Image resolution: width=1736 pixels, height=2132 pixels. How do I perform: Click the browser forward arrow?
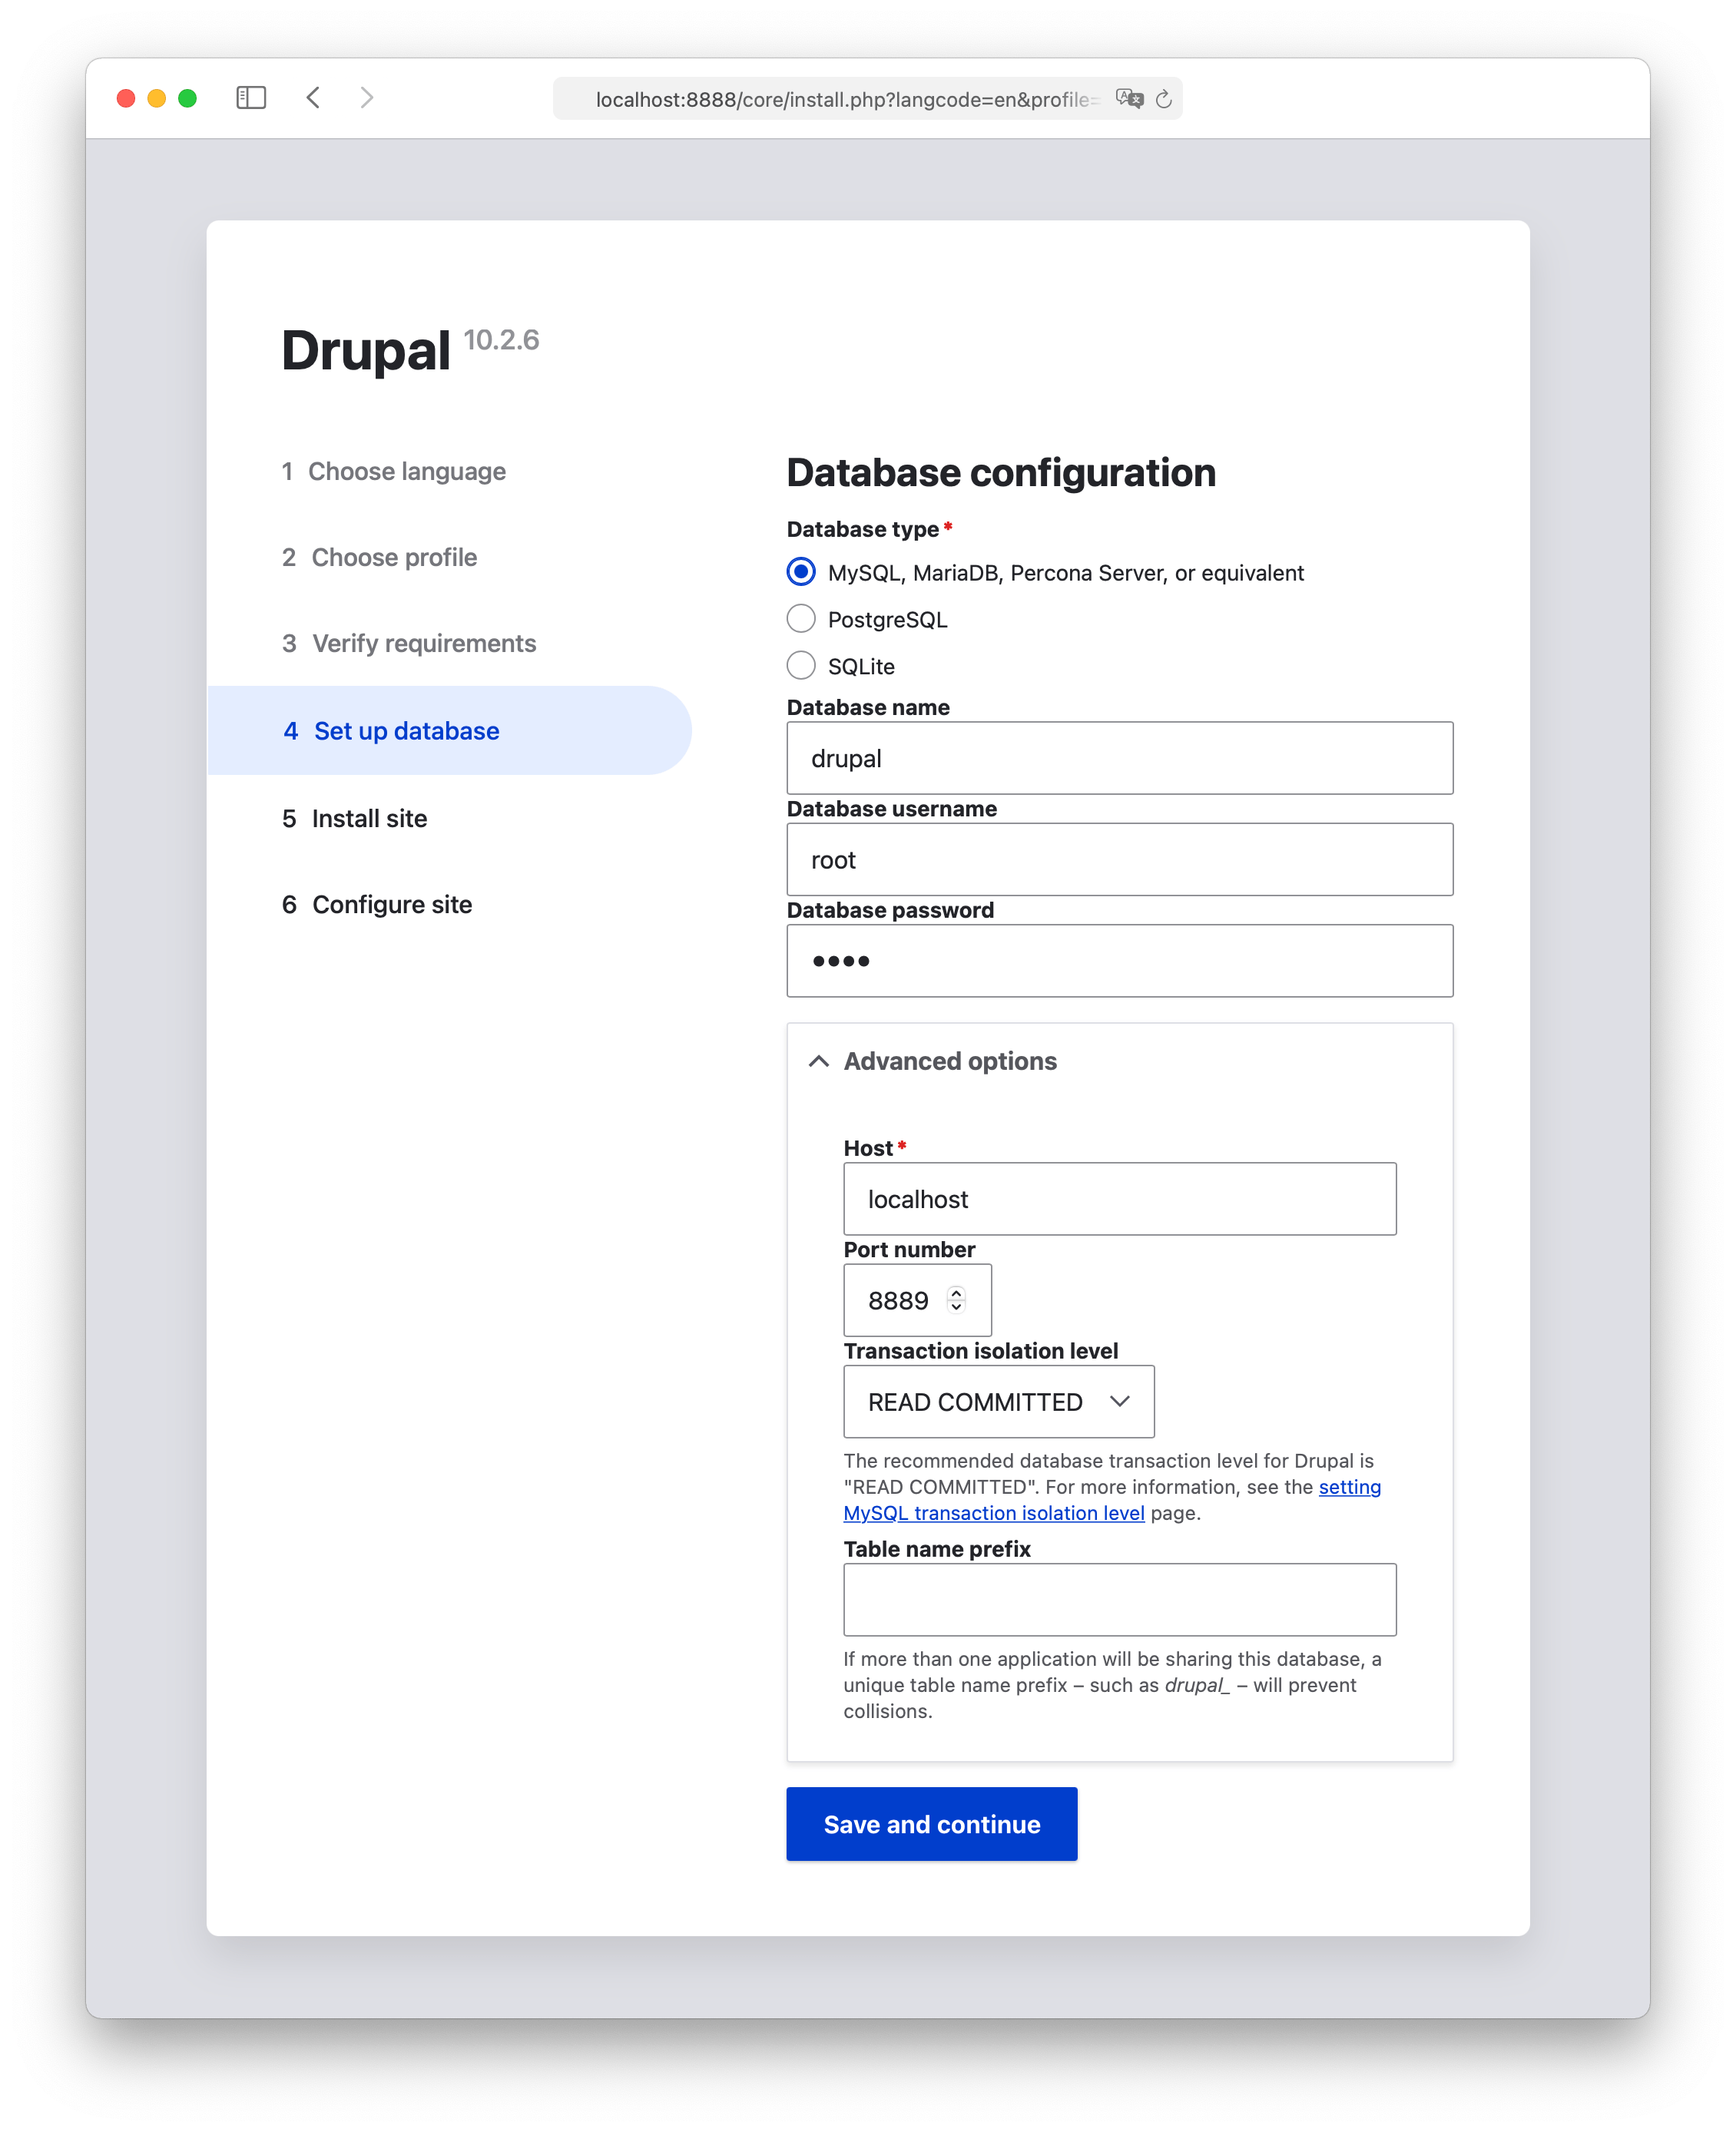[x=367, y=98]
